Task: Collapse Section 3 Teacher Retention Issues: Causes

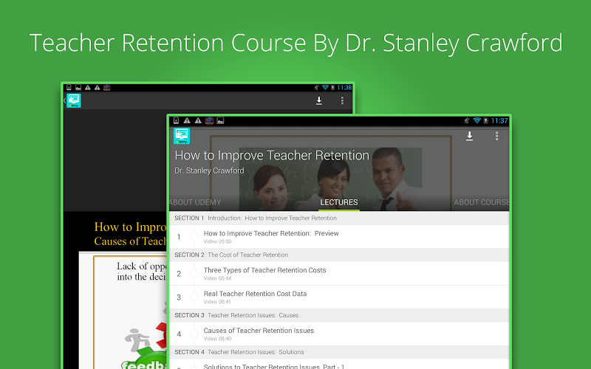Action: click(339, 315)
